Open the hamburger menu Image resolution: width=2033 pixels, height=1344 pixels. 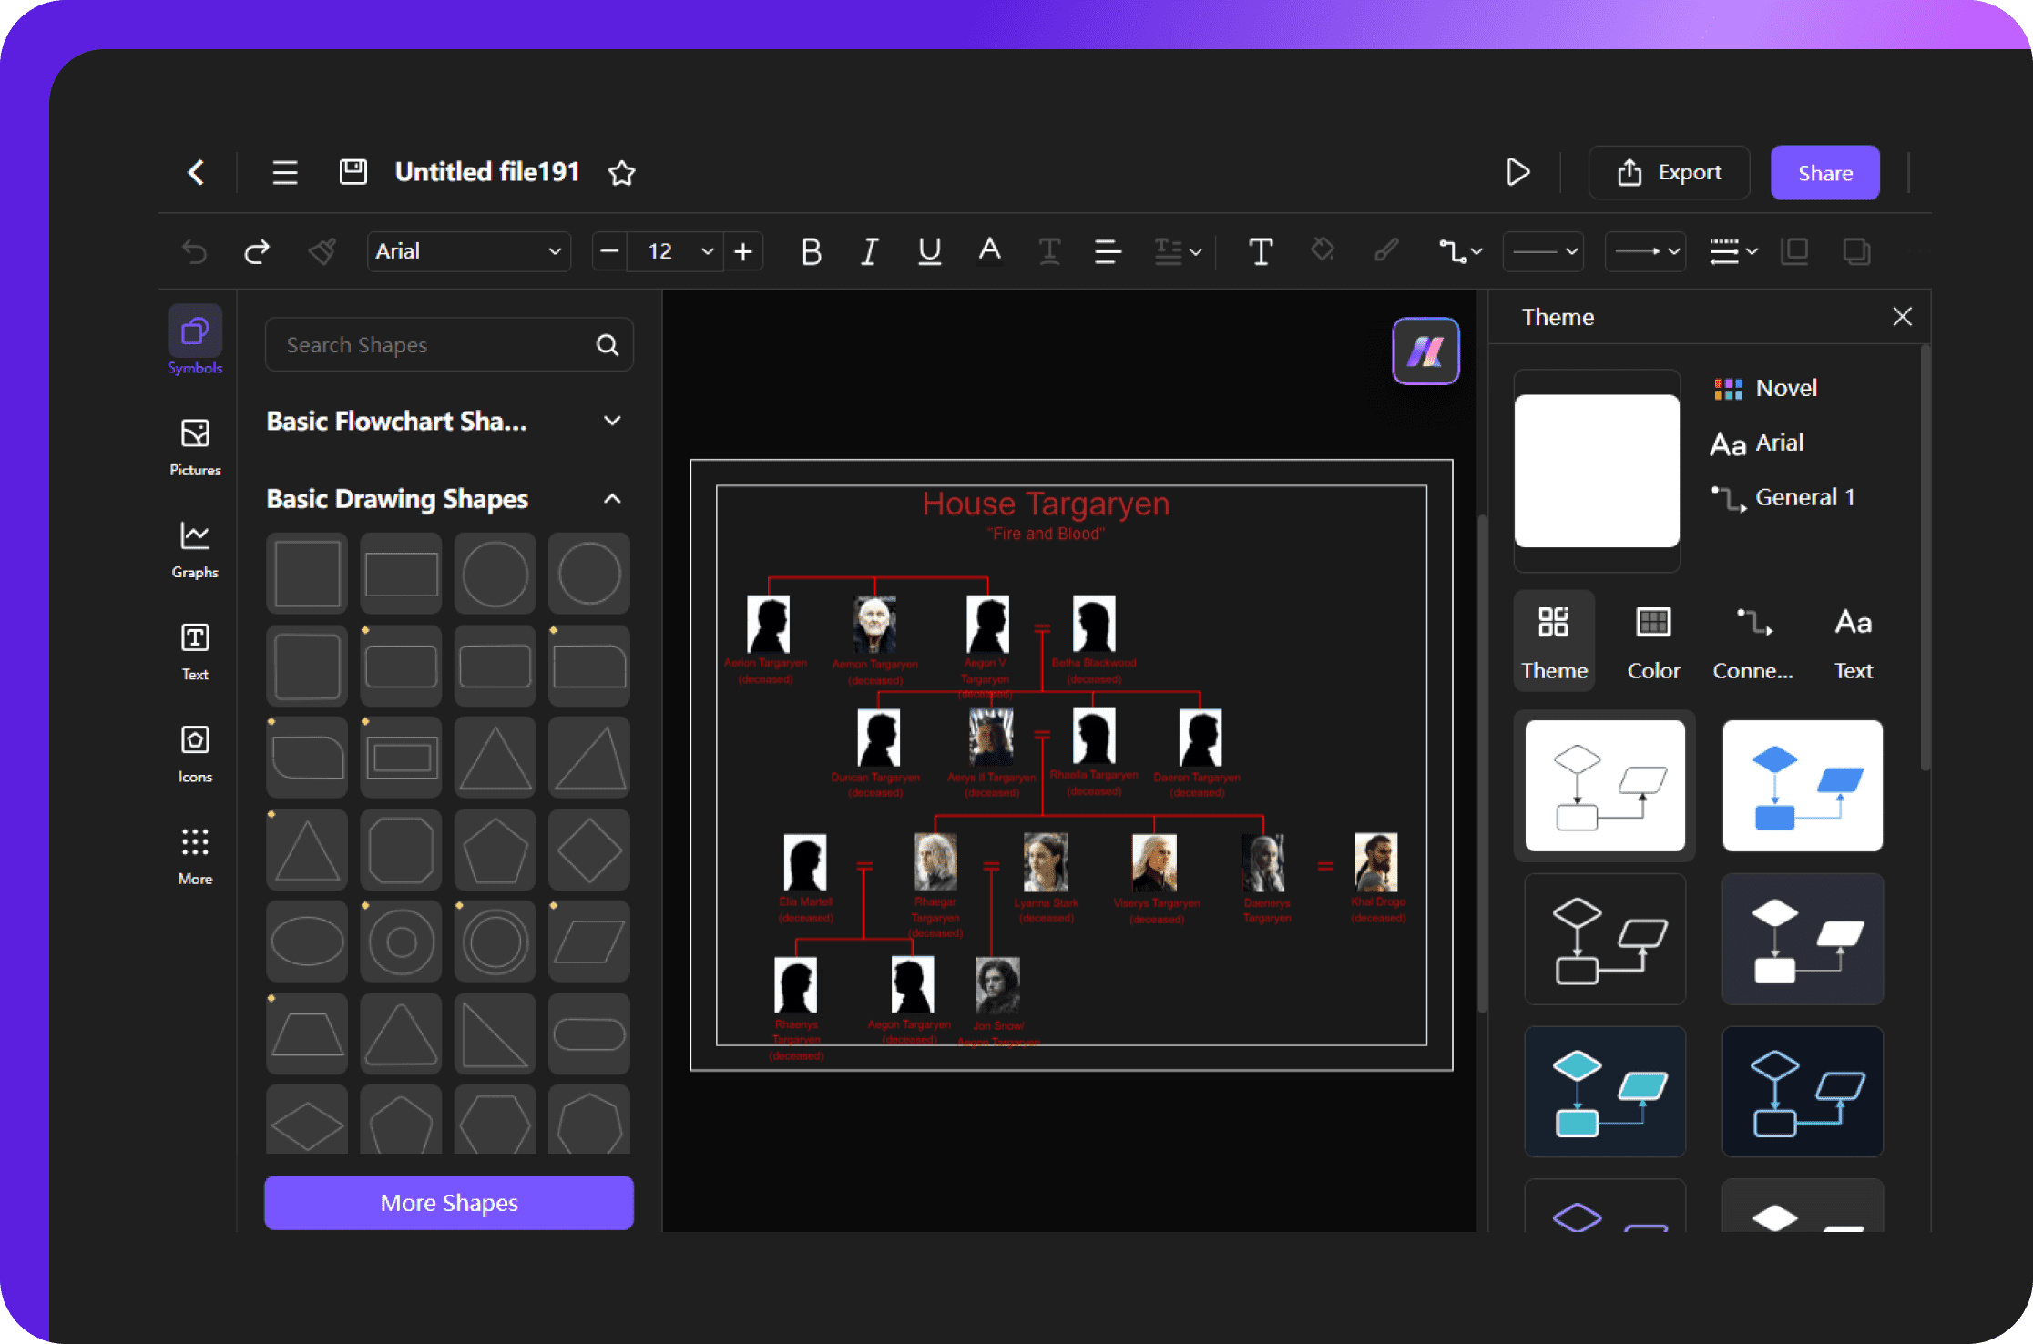point(285,172)
